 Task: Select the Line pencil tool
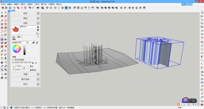point(2,21)
